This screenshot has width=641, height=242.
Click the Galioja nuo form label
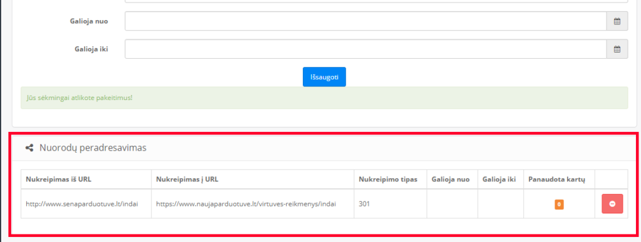[x=89, y=21]
